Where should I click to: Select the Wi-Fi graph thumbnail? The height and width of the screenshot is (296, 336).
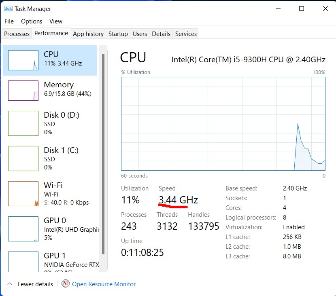pos(23,194)
